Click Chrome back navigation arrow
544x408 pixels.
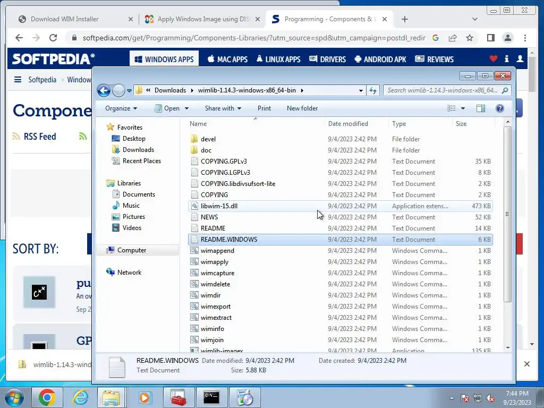(19, 38)
